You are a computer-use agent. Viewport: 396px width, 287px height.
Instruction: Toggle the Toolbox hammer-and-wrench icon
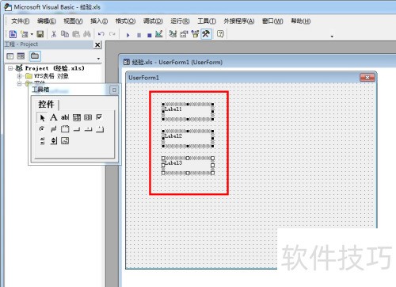206,34
